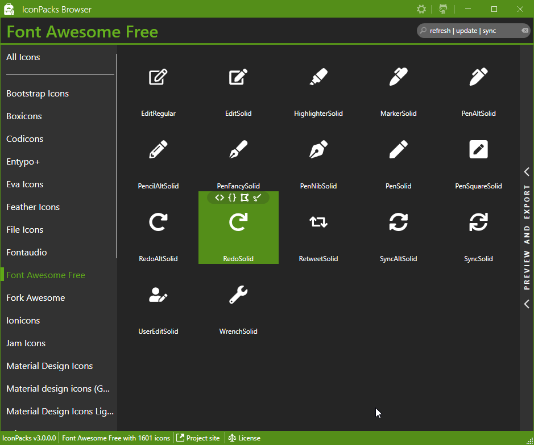Open Feather Icons pack
This screenshot has height=445, width=534.
coord(32,207)
